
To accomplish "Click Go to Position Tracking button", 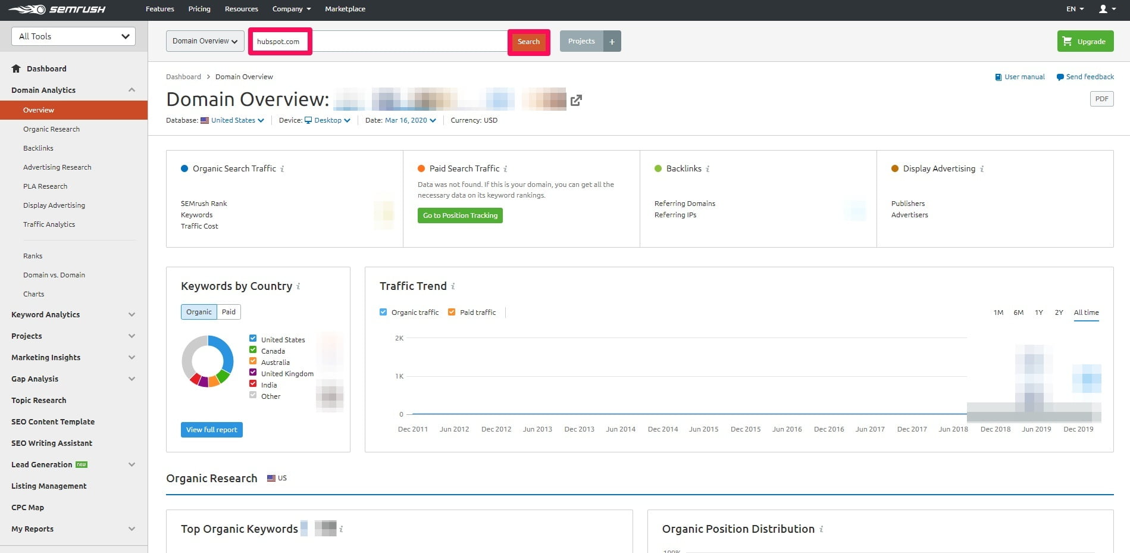I will (460, 215).
